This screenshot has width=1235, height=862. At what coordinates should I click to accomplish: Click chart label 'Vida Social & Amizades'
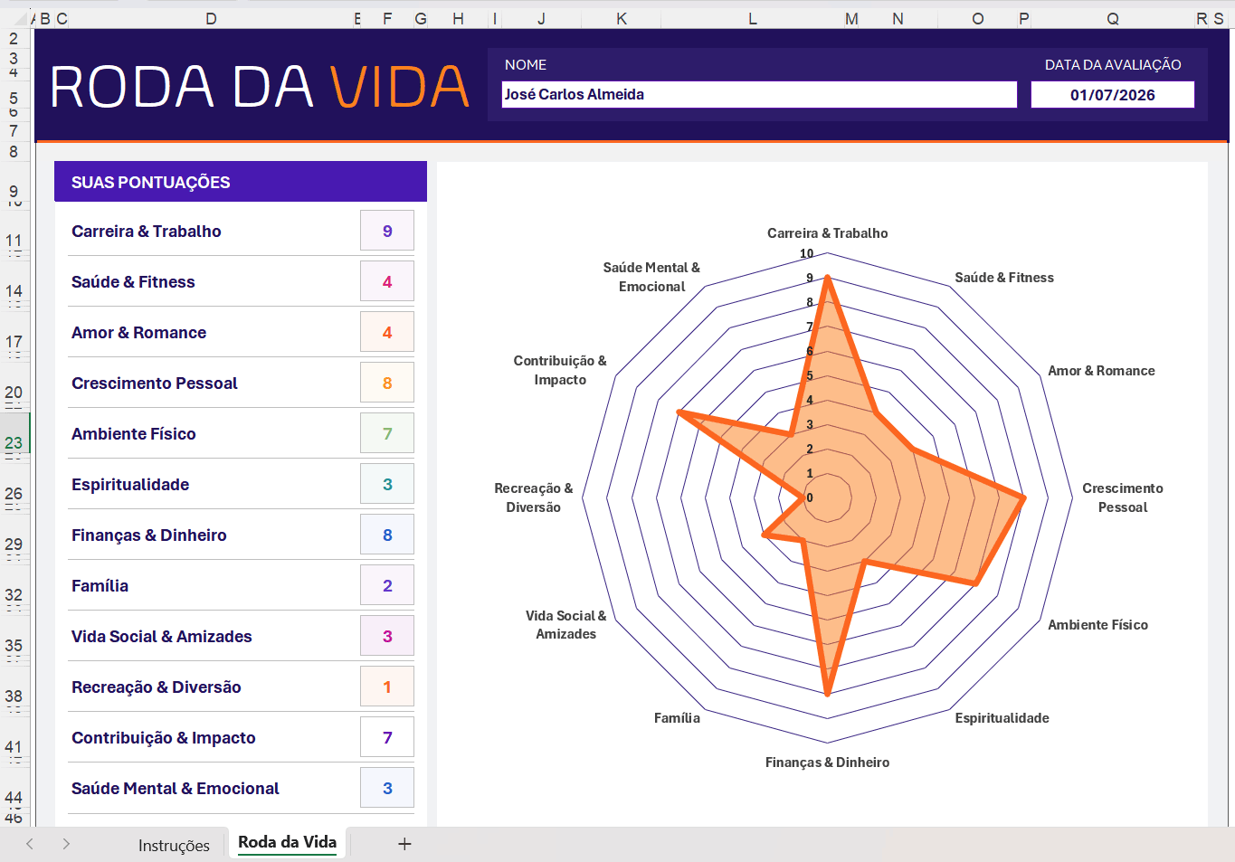click(x=565, y=624)
